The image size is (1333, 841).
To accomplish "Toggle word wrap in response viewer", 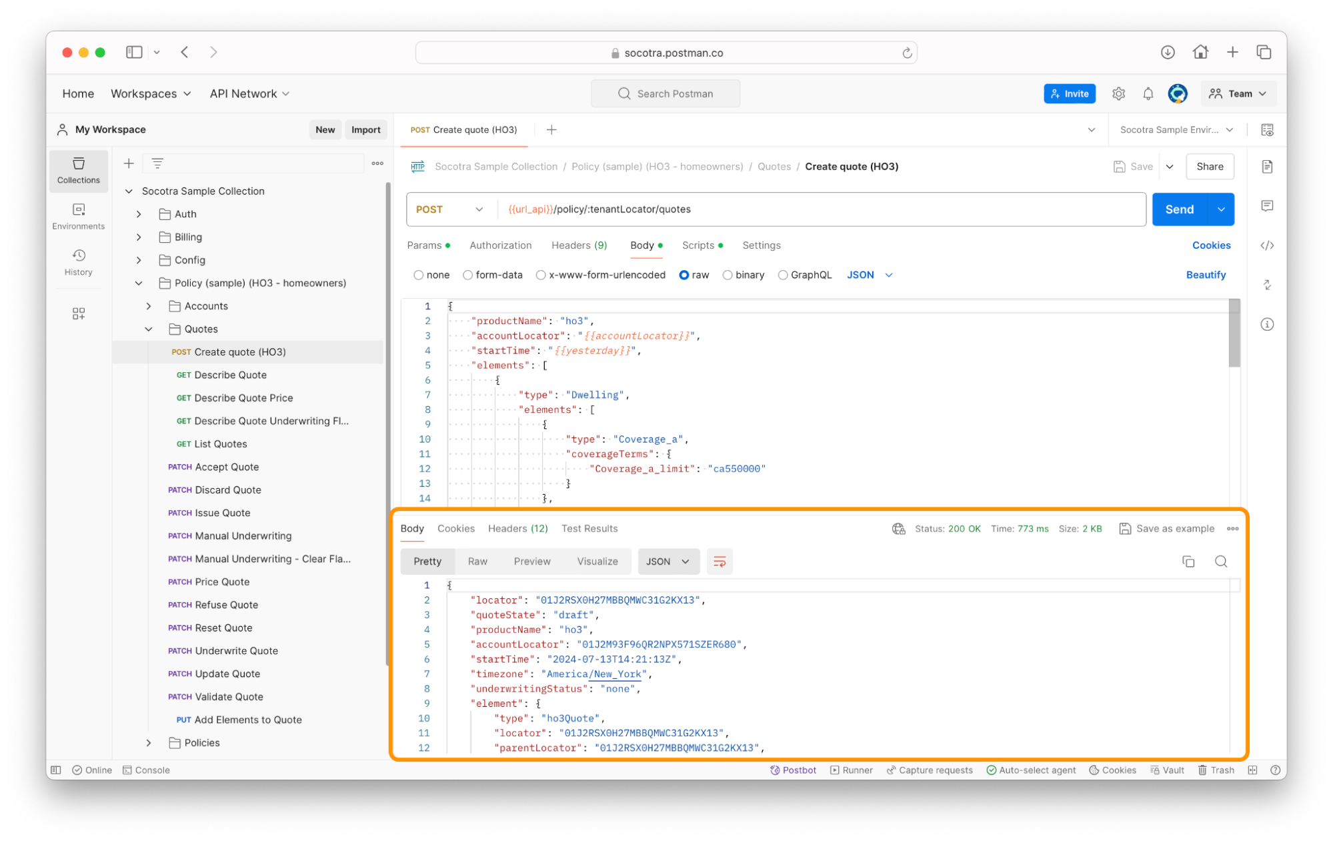I will (719, 562).
